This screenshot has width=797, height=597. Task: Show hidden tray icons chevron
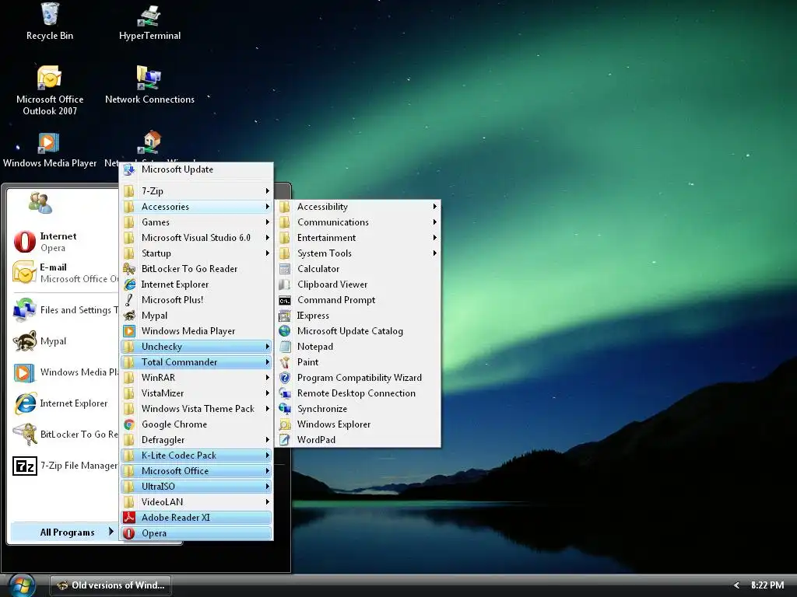coord(736,585)
